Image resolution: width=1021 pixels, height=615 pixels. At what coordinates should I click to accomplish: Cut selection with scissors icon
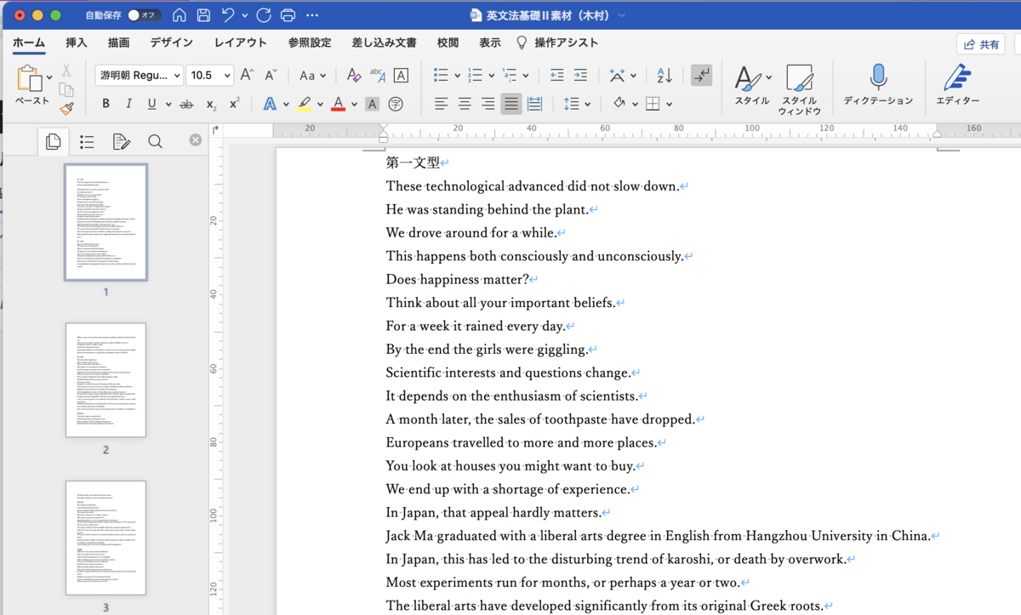[66, 71]
